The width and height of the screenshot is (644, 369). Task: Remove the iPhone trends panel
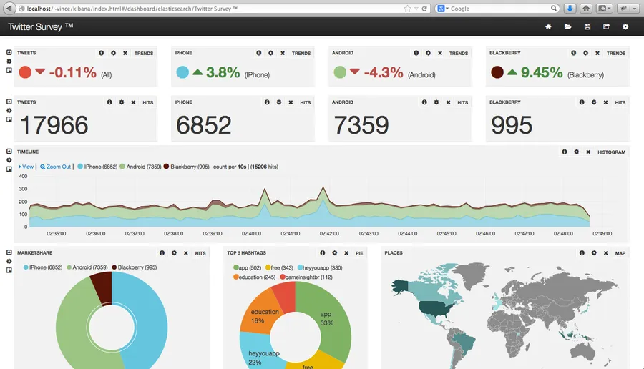tap(283, 53)
